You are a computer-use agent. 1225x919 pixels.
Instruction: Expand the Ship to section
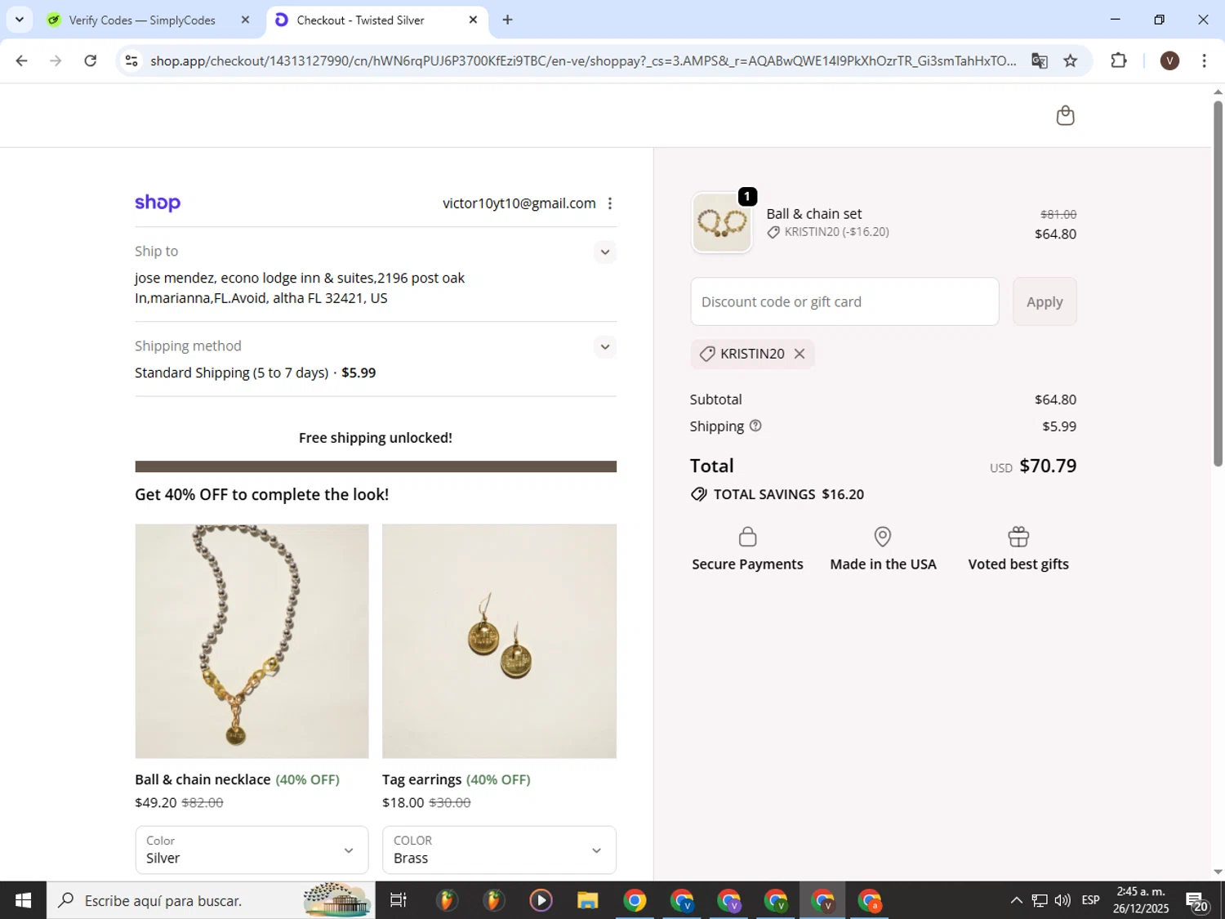(x=604, y=252)
